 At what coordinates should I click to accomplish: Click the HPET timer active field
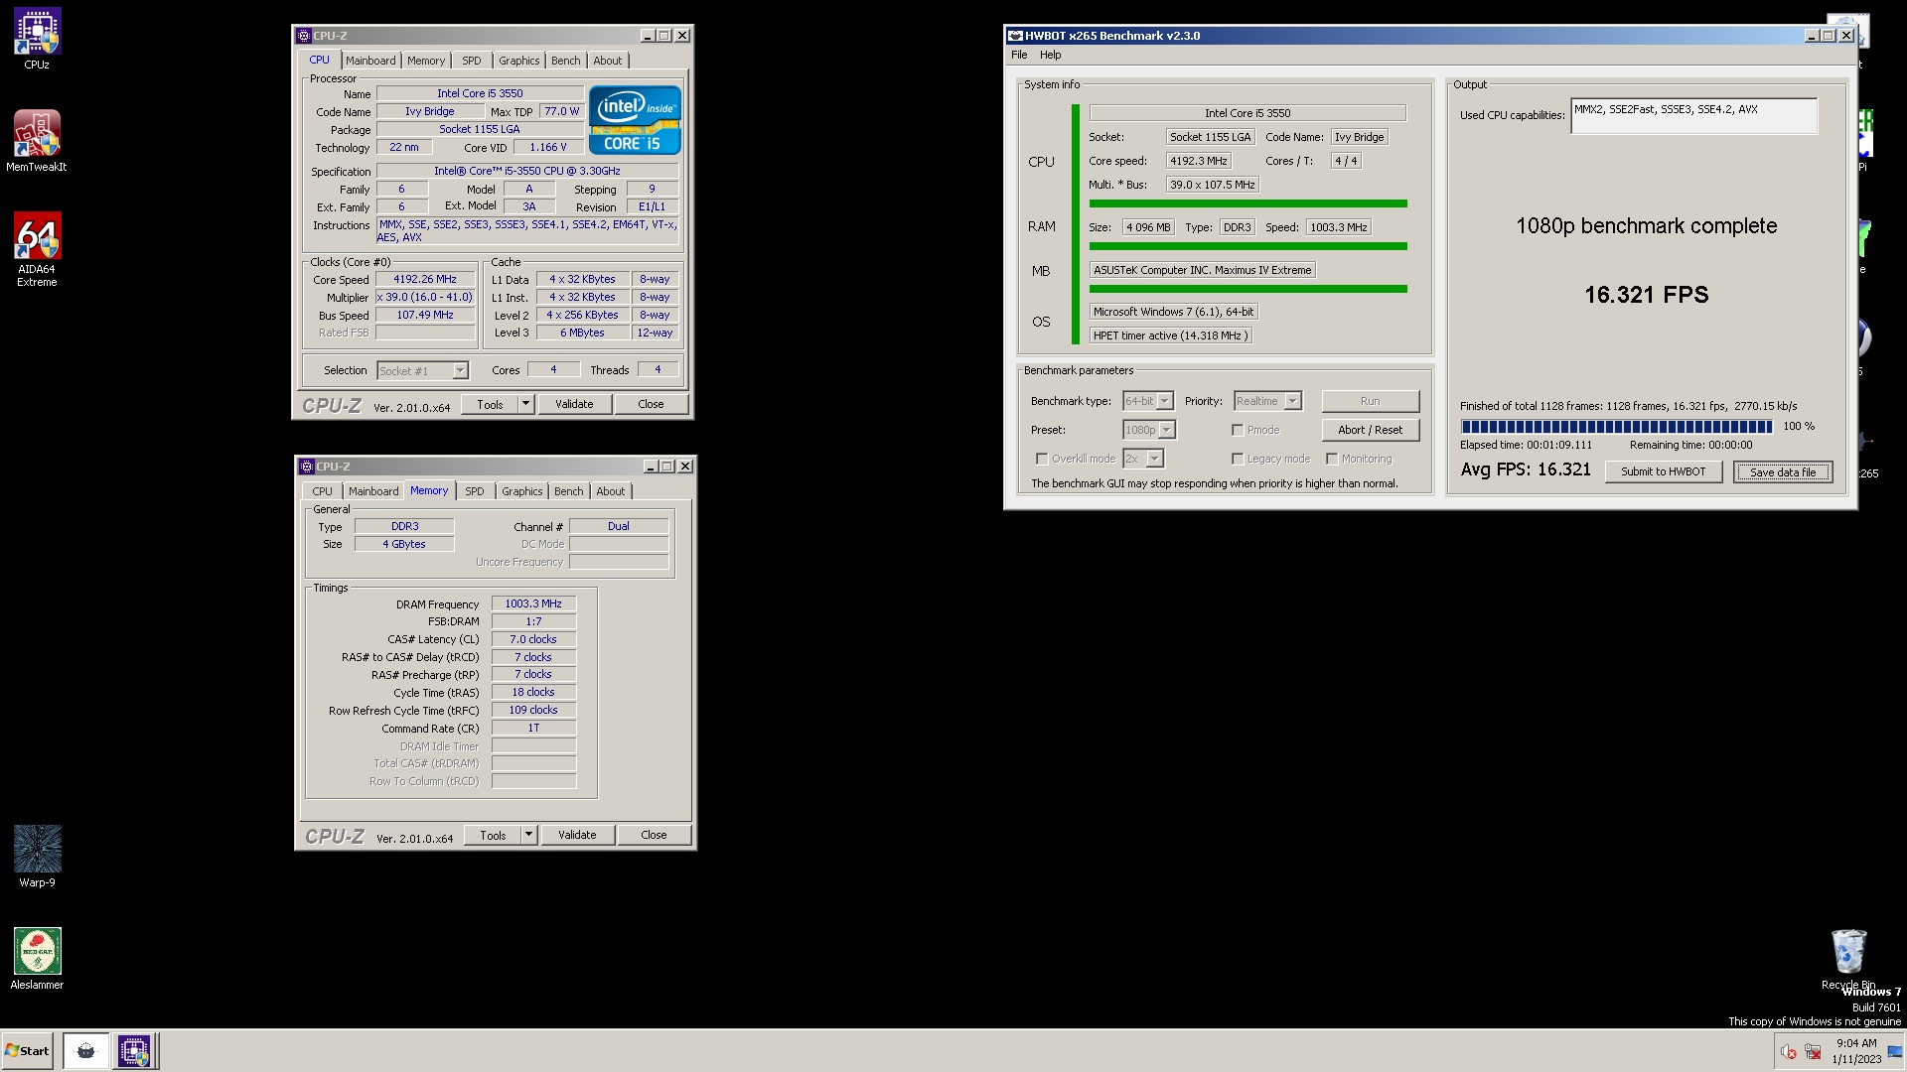click(x=1171, y=335)
